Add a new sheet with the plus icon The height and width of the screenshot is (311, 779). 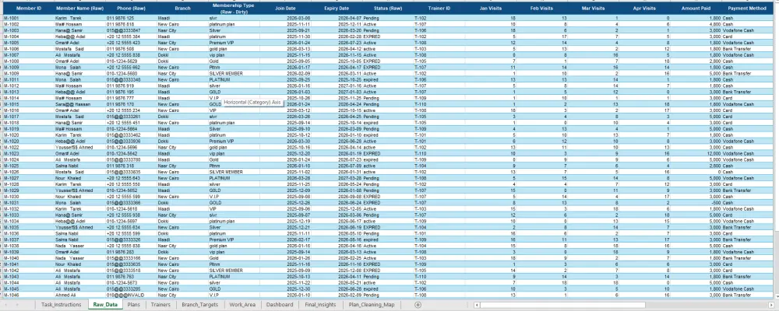click(x=418, y=305)
